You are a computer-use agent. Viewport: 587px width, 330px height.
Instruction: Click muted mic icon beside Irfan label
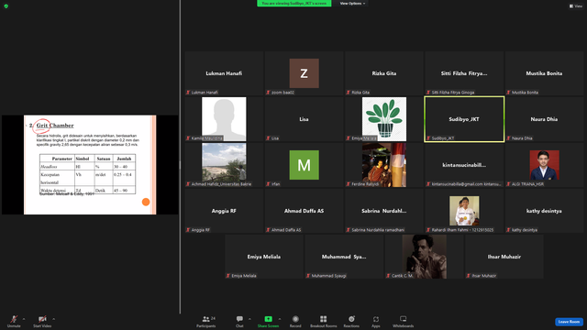pos(269,184)
